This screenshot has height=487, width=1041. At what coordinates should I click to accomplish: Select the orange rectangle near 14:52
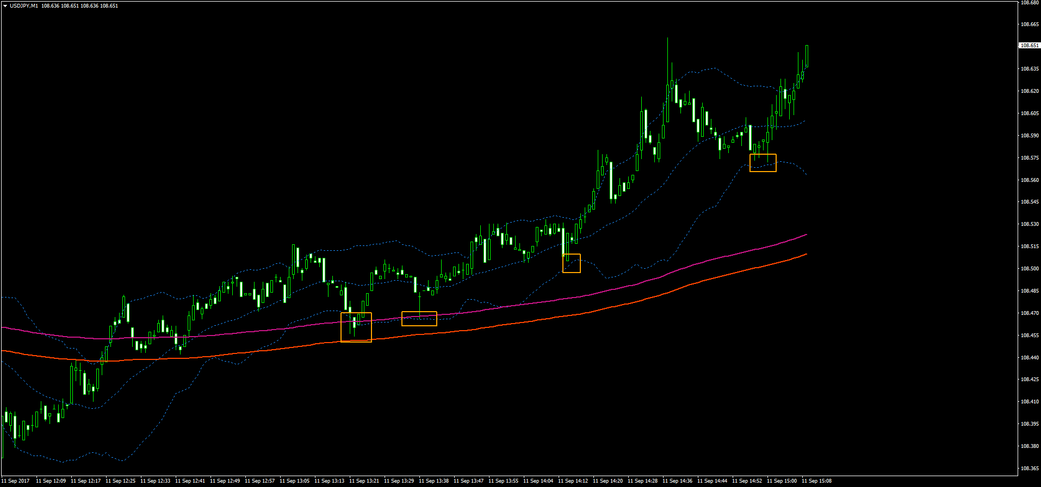763,163
